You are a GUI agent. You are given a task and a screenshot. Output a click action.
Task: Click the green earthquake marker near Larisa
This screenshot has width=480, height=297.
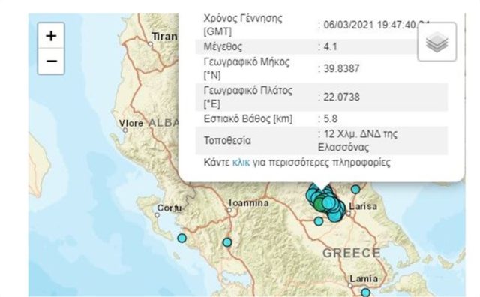coord(319,203)
